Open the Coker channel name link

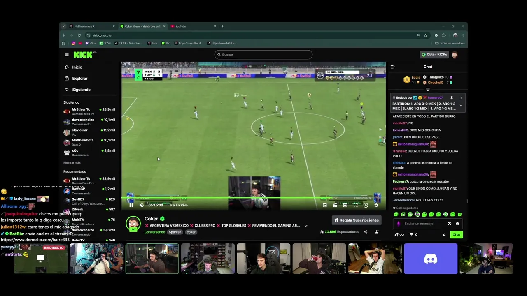point(151,219)
